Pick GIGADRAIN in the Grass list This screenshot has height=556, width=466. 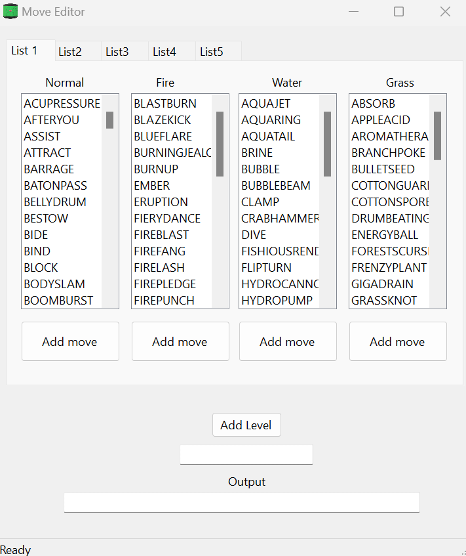[382, 284]
